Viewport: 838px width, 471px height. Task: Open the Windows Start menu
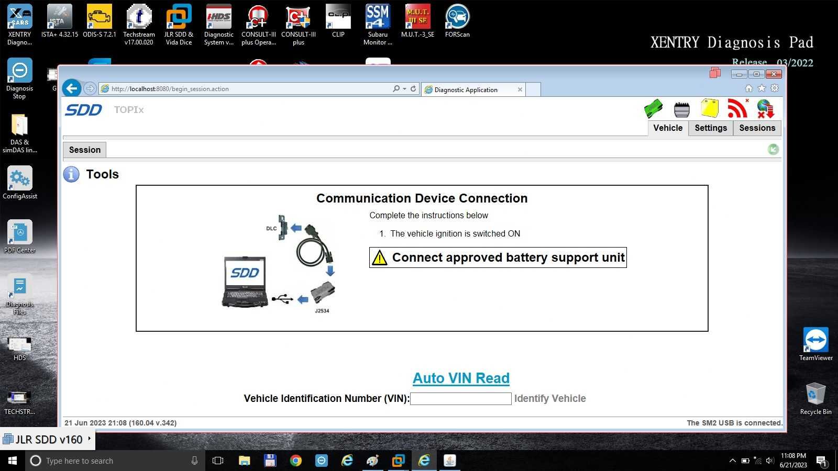pyautogui.click(x=13, y=461)
